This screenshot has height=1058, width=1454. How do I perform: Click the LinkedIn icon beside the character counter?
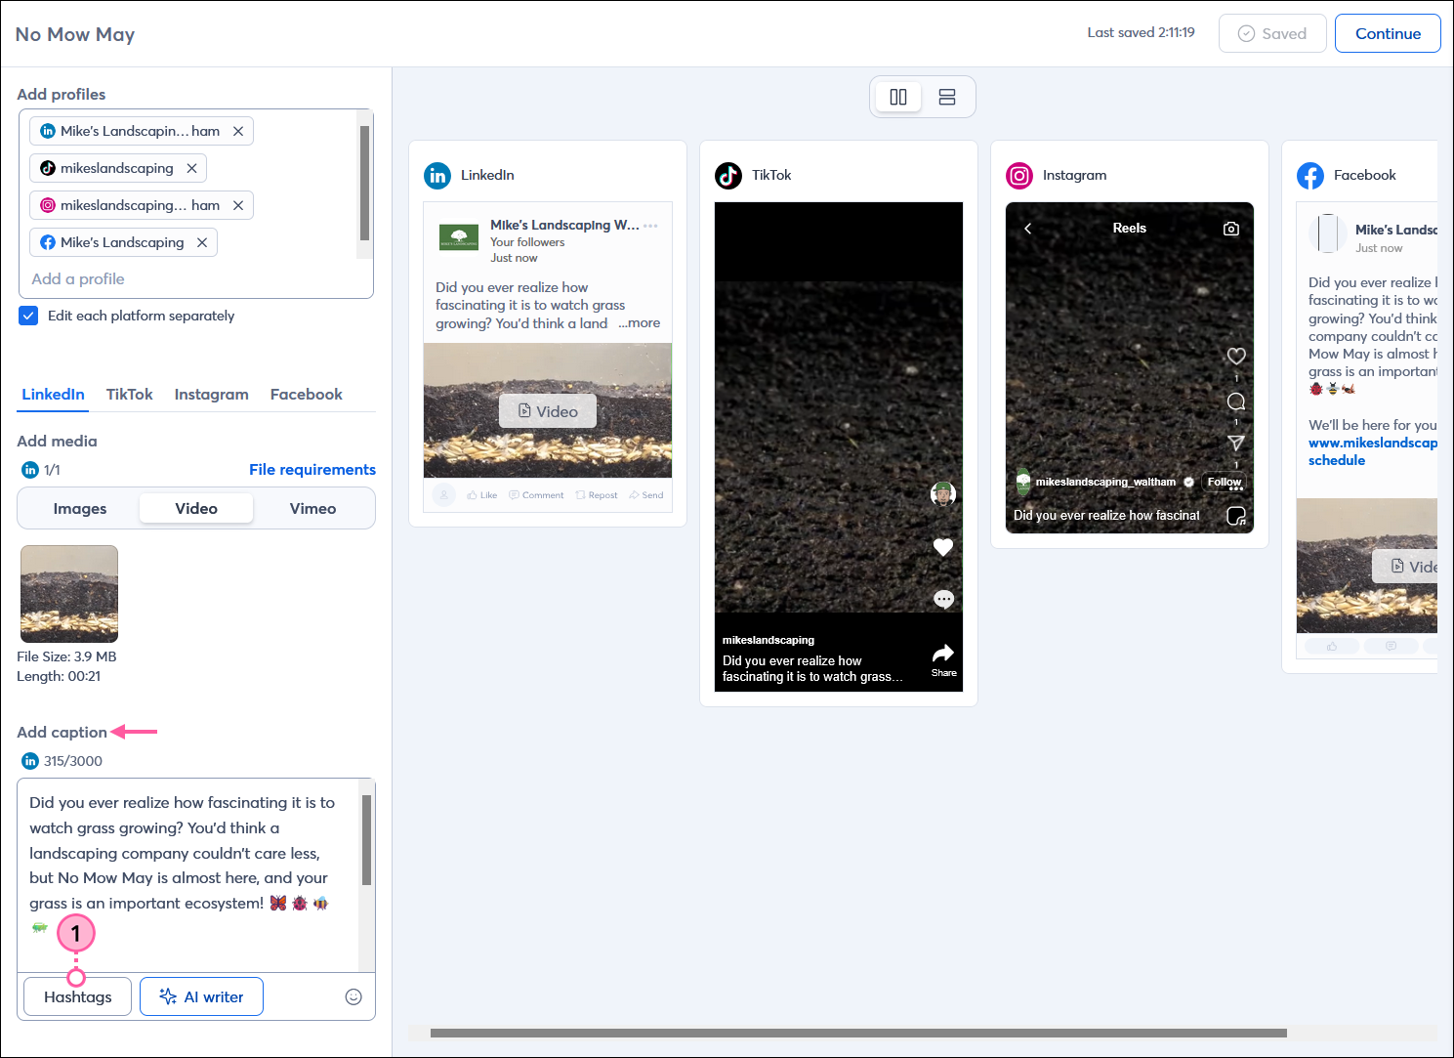pos(29,760)
